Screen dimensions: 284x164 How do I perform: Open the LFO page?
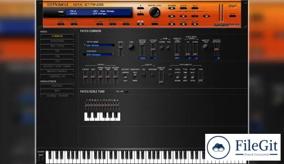click(x=57, y=61)
